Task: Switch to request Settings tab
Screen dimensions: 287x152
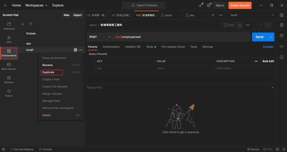Action: [208, 47]
